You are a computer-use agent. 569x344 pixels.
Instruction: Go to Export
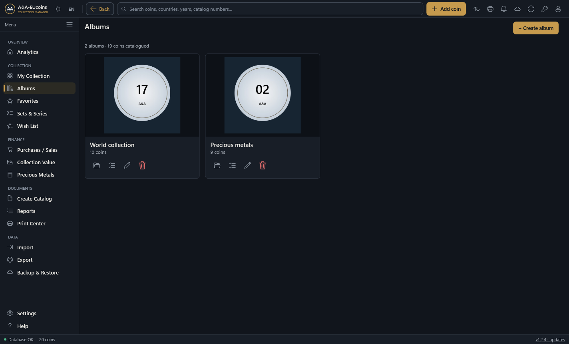click(39, 260)
